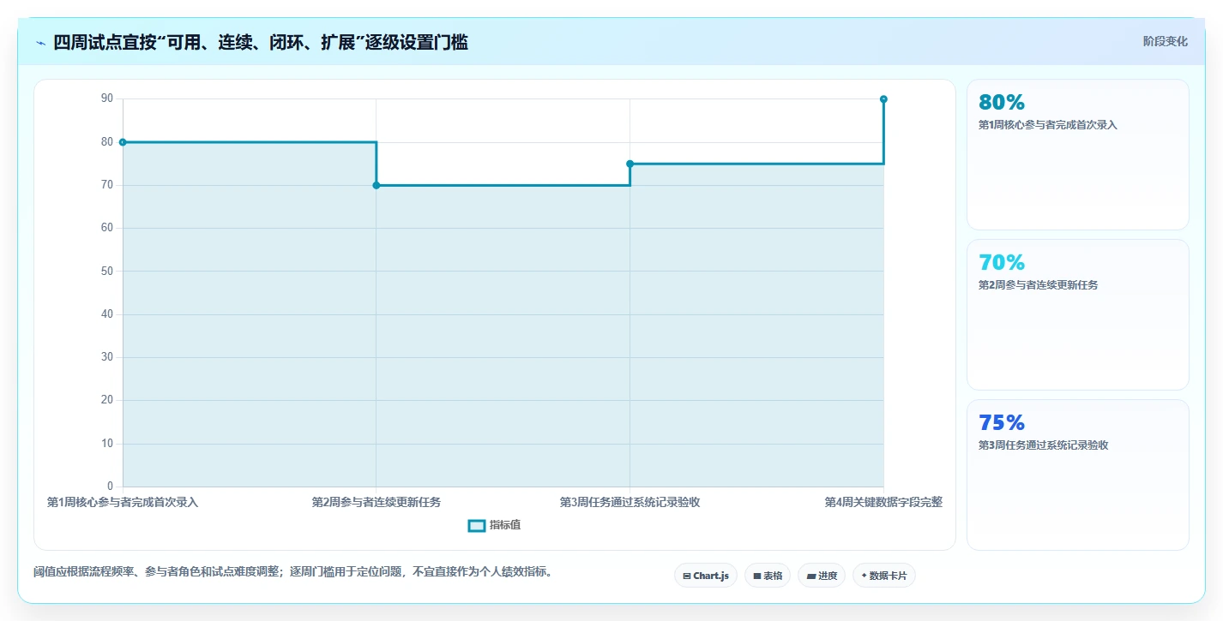Click the lightning icon beside the title
Viewport: 1223px width, 621px height.
point(40,43)
